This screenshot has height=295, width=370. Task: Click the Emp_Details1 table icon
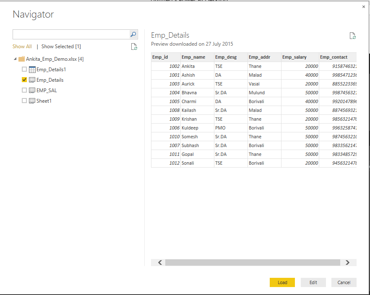(32, 70)
